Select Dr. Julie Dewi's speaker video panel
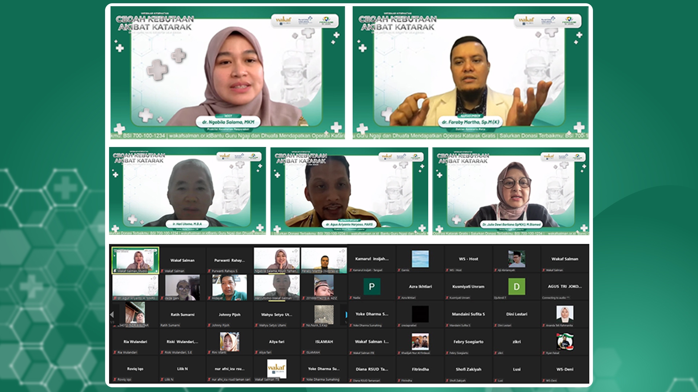This screenshot has height=392, width=698. 511,191
